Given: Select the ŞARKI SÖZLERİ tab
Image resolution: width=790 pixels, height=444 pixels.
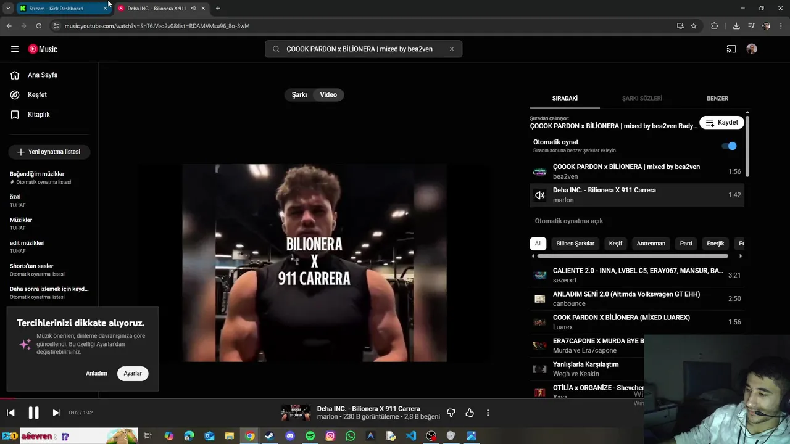Looking at the screenshot, I should 642,99.
